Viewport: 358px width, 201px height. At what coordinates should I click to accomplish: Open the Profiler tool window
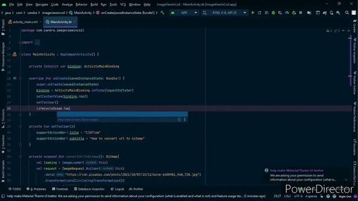(x=136, y=189)
